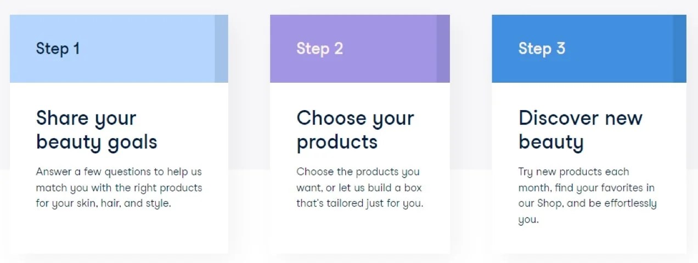The width and height of the screenshot is (698, 263).
Task: Select the "Choose your products" heading
Action: pyautogui.click(x=355, y=130)
